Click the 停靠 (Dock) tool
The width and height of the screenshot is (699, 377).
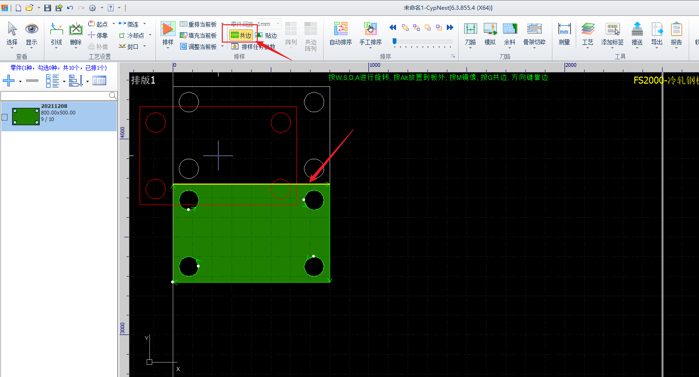tap(98, 36)
